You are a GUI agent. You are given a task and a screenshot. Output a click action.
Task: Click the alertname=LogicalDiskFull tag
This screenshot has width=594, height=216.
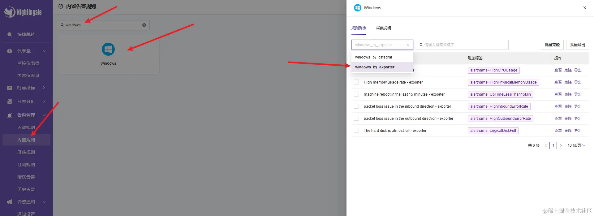pos(493,131)
